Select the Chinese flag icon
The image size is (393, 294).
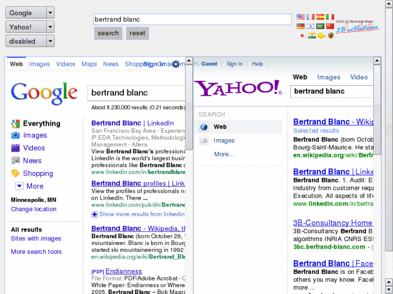pyautogui.click(x=330, y=26)
